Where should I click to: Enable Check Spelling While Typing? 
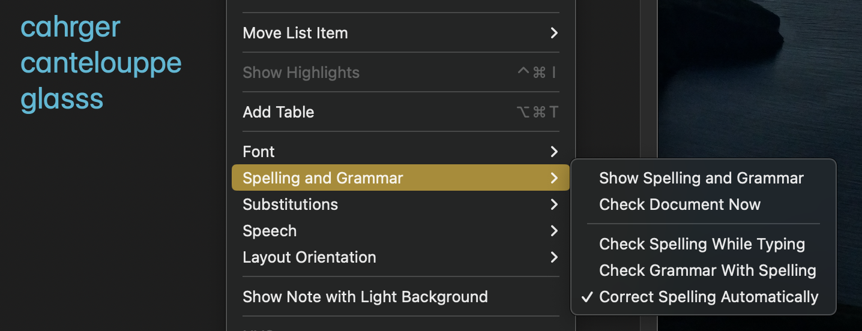point(702,244)
